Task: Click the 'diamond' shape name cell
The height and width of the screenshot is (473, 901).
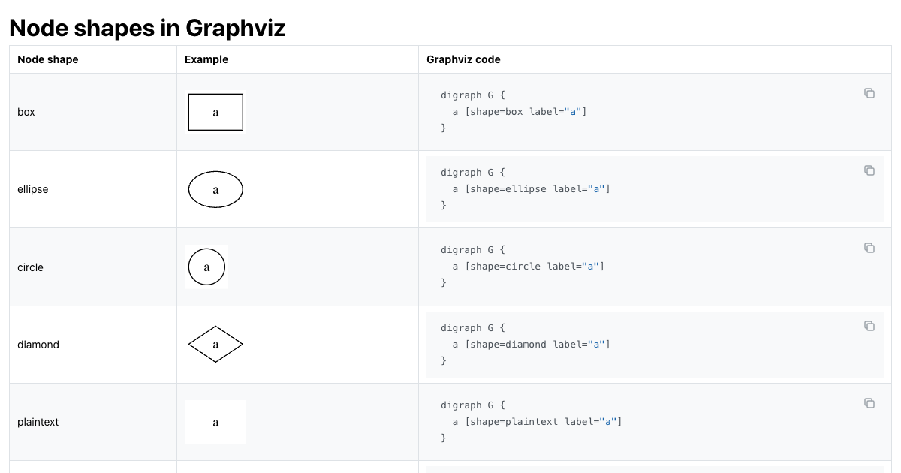Action: [38, 345]
